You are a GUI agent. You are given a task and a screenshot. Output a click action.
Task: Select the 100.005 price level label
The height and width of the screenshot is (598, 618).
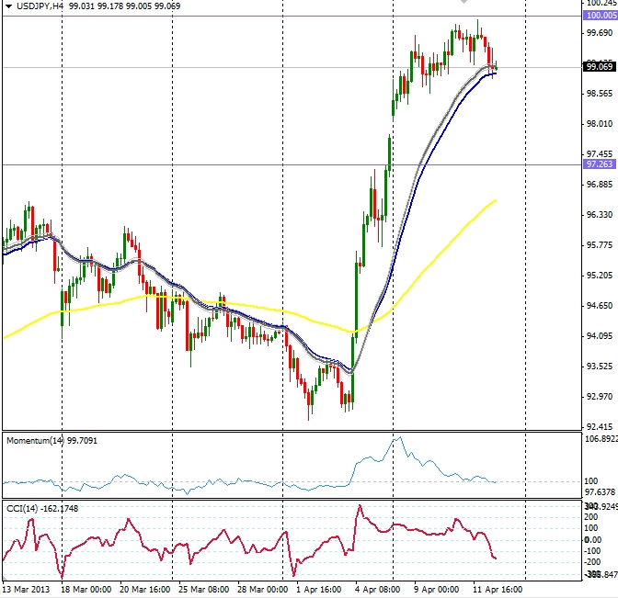click(x=600, y=17)
